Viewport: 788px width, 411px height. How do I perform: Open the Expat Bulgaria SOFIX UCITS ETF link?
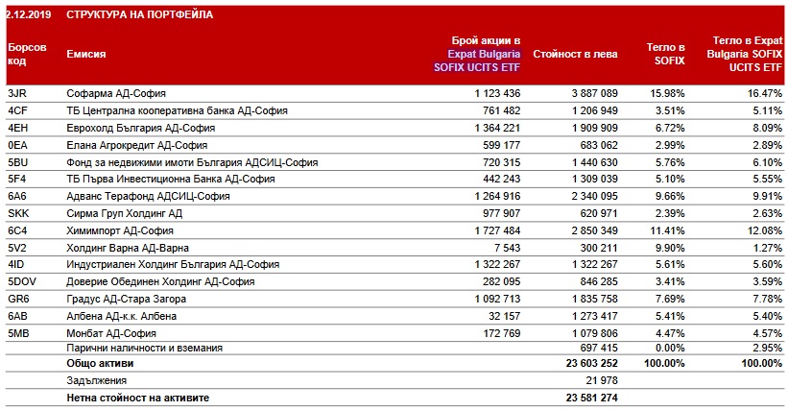(x=477, y=60)
